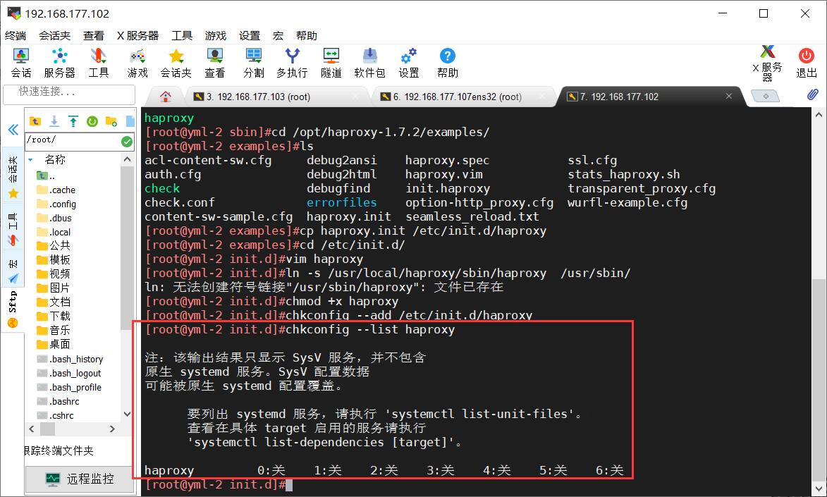Click file list scroll-right arrow
This screenshot has width=827, height=497.
pyautogui.click(x=112, y=429)
